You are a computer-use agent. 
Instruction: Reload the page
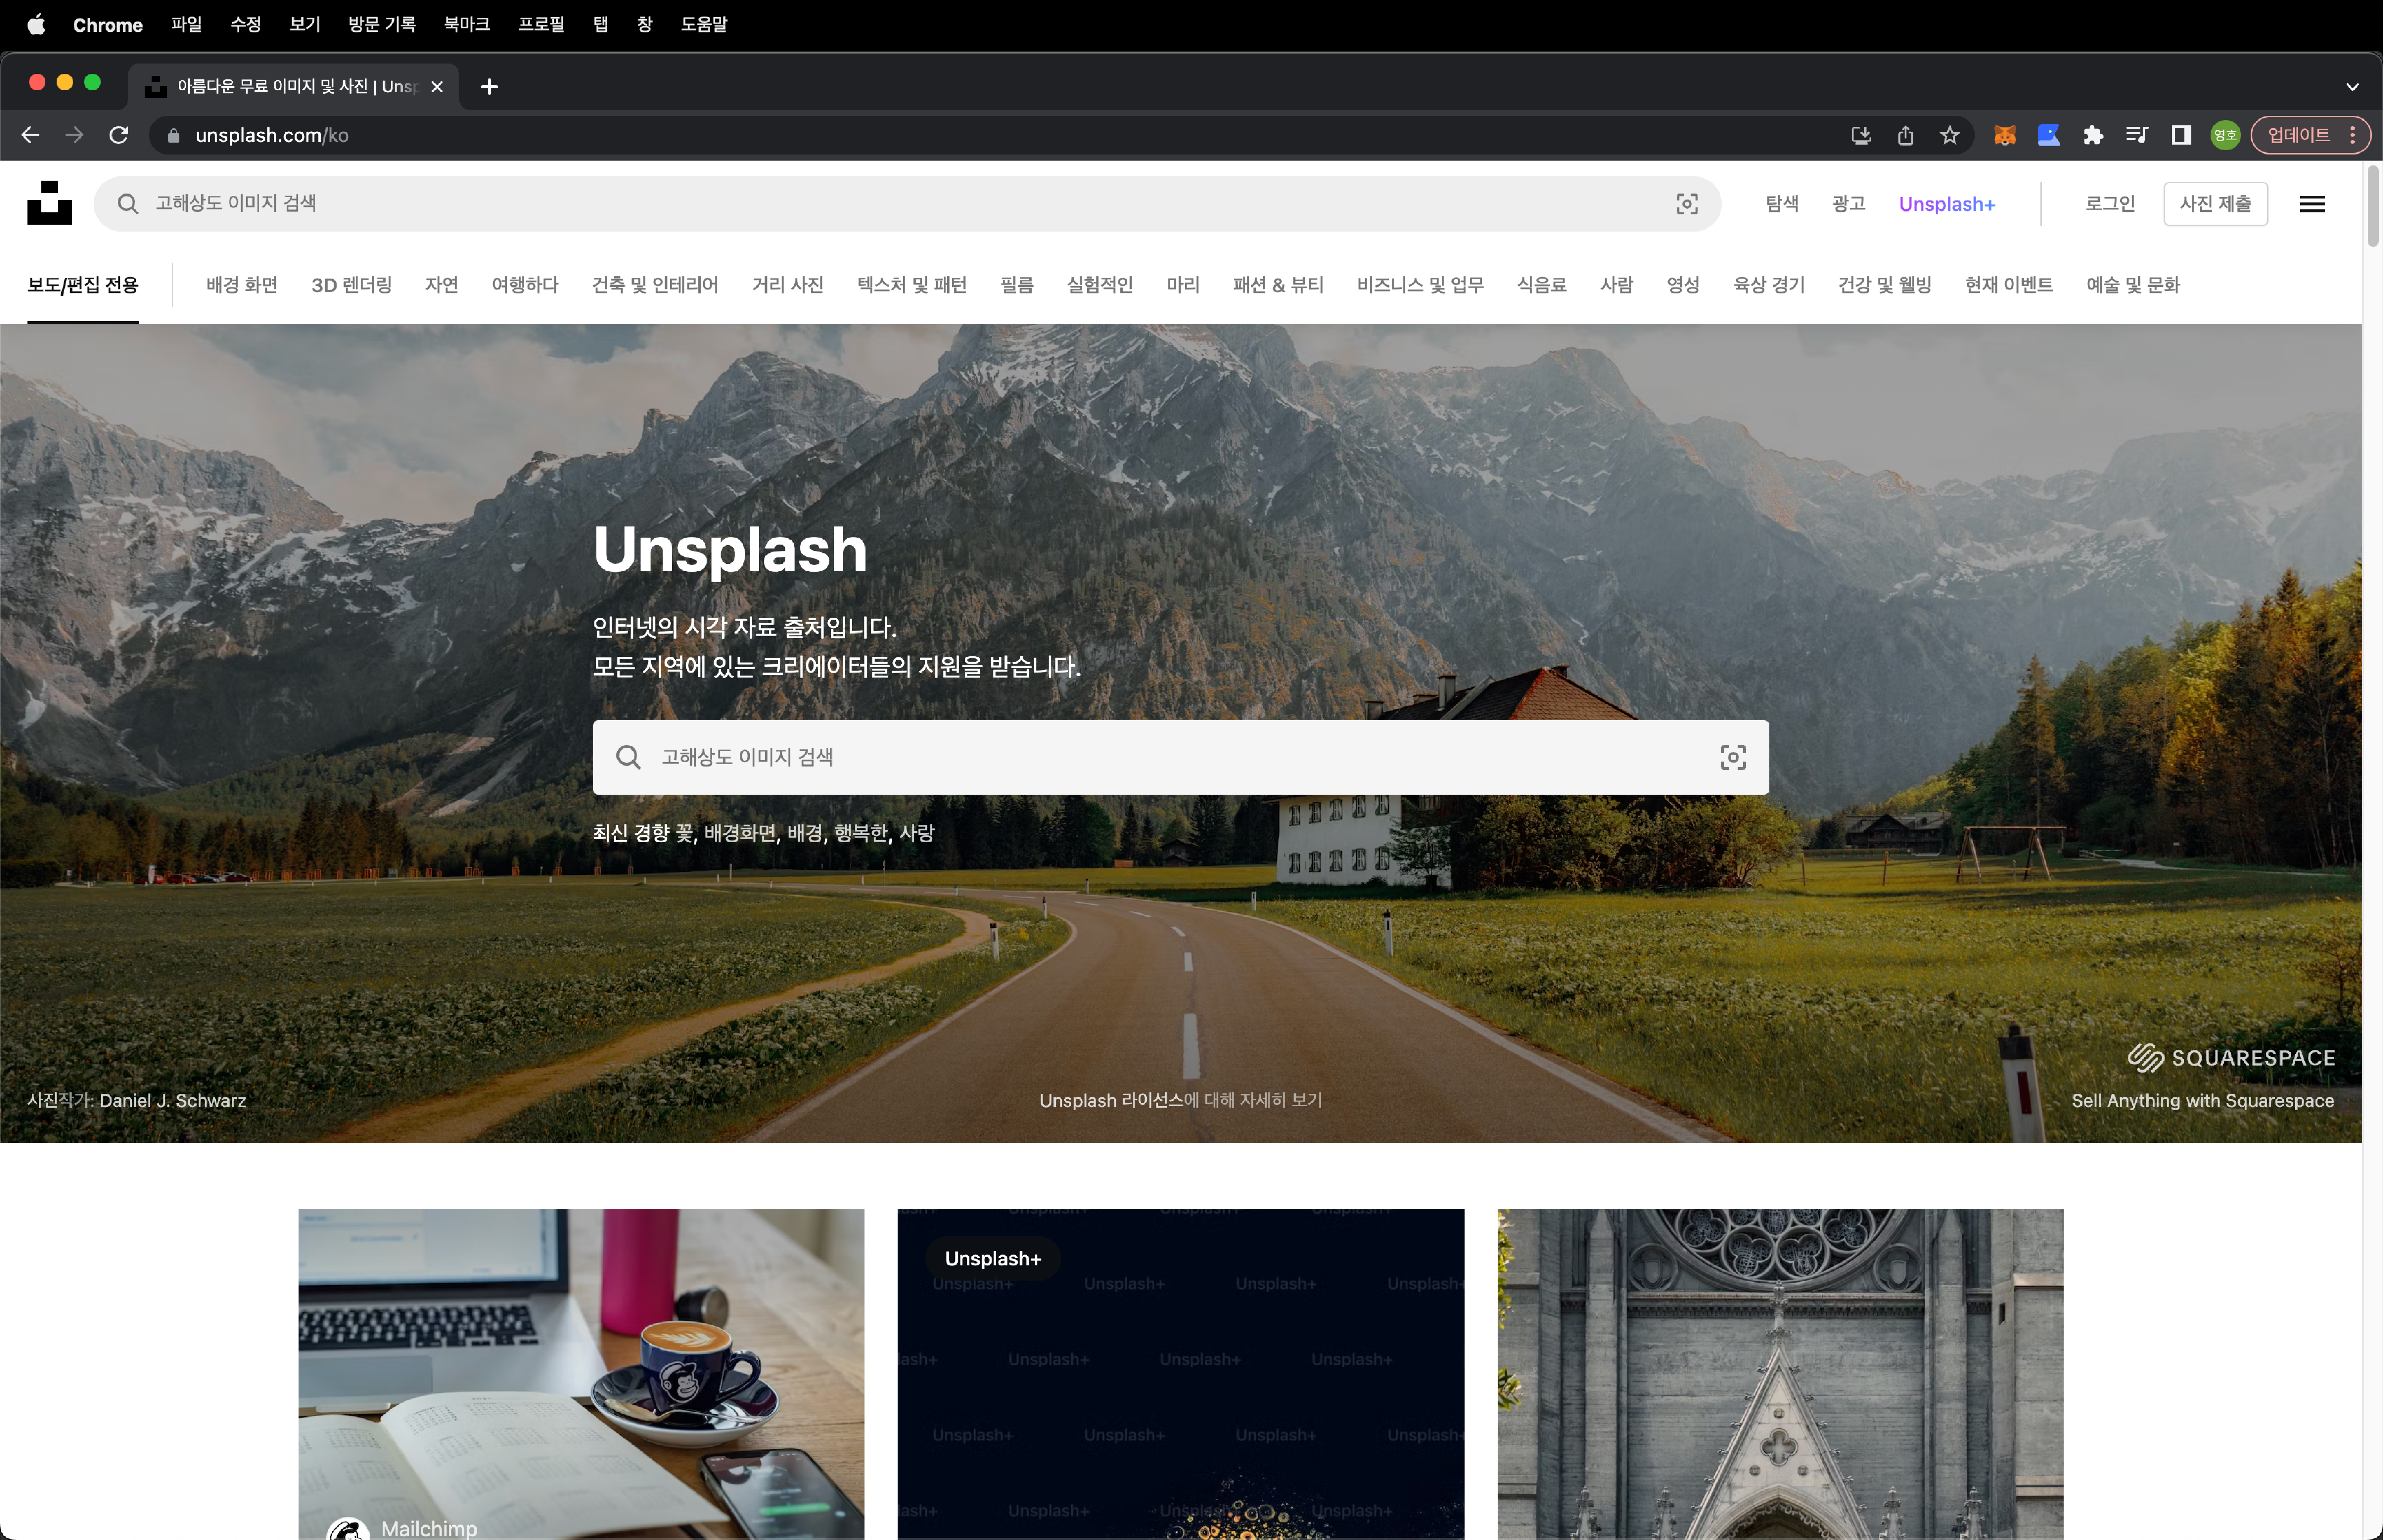[x=118, y=135]
